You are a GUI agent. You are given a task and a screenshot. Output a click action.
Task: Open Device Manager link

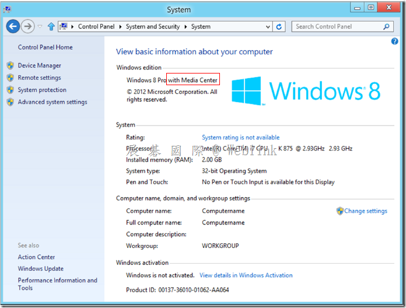[39, 66]
